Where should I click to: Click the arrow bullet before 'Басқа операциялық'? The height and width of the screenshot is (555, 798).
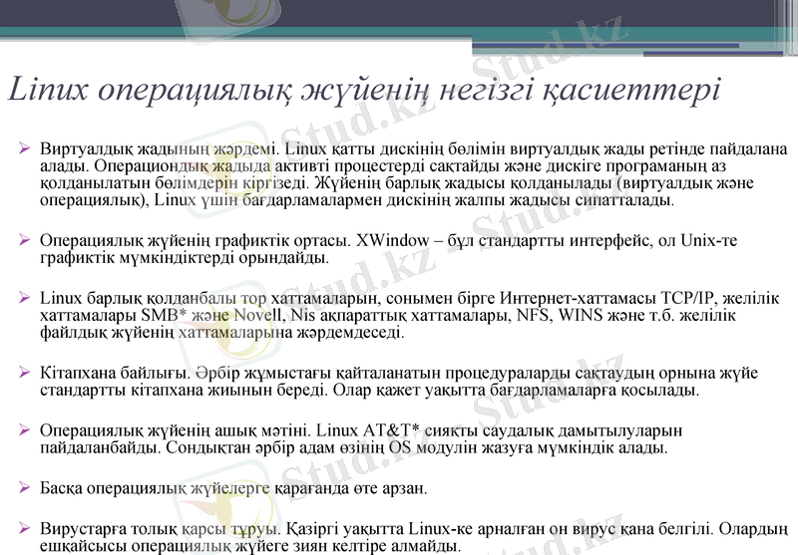coord(24,487)
